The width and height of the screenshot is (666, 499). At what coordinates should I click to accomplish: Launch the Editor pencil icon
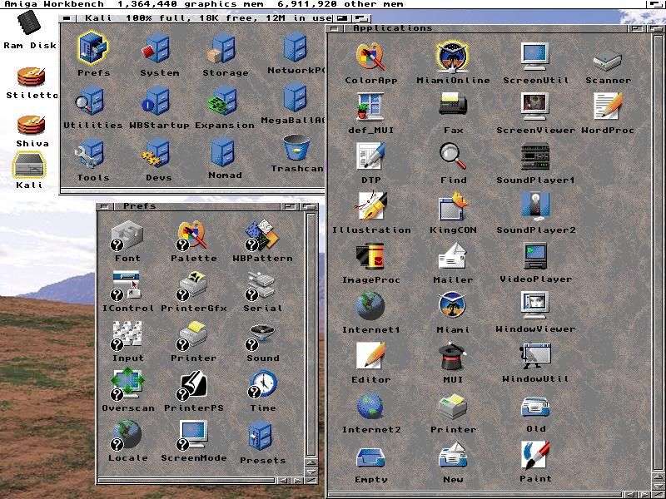pos(370,356)
